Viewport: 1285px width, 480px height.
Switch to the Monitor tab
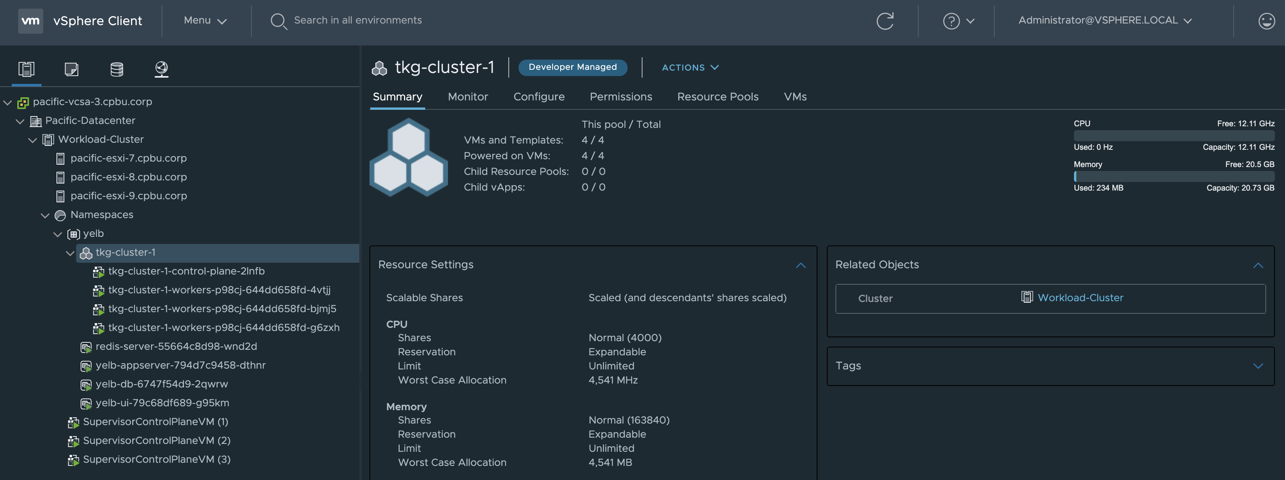(468, 97)
